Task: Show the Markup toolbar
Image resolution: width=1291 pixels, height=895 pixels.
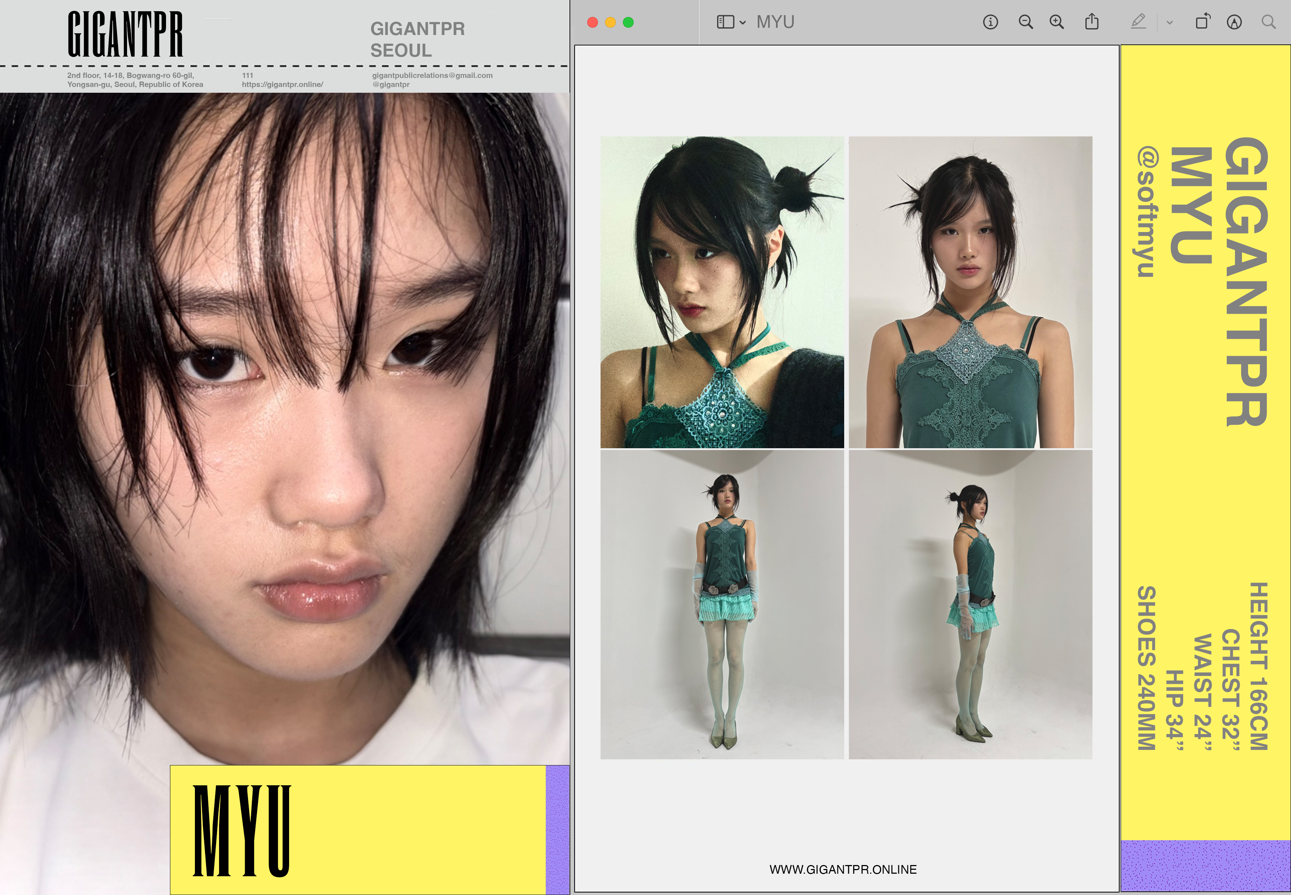Action: (x=1234, y=22)
